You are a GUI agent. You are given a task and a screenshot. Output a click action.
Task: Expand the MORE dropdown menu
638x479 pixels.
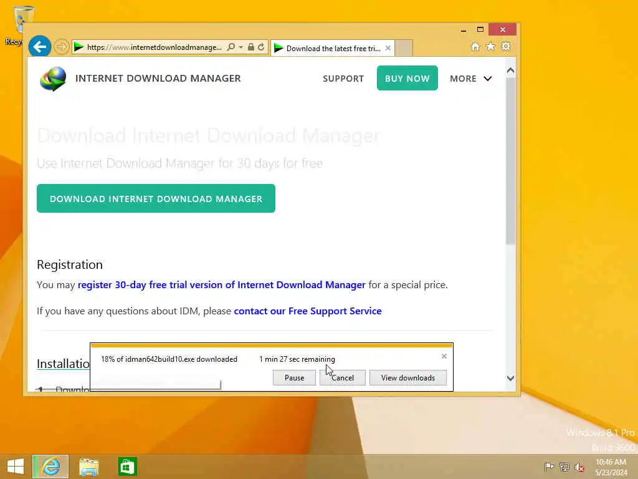[471, 79]
